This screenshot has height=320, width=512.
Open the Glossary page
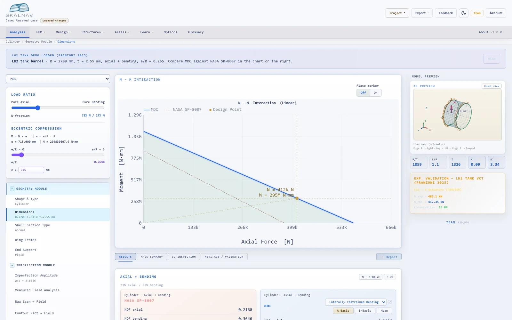coord(196,32)
